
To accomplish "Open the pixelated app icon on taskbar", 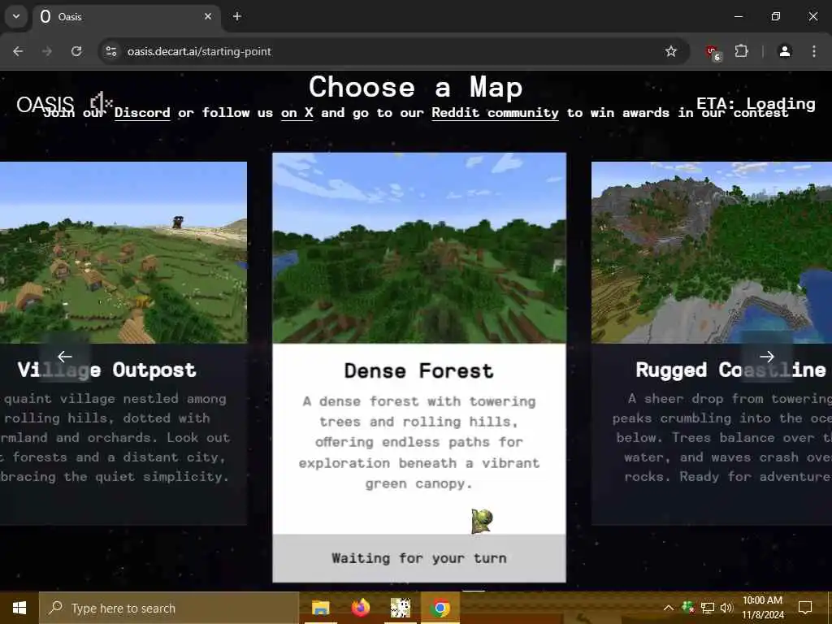I will pos(400,608).
